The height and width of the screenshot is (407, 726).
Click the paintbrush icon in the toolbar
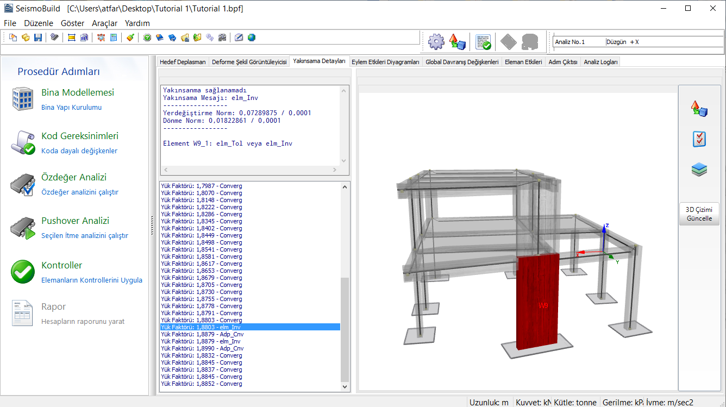tap(130, 37)
